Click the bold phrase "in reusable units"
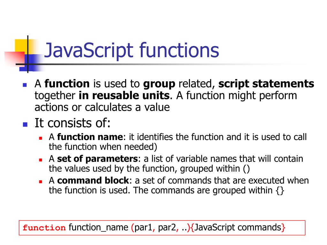This screenshot has height=245, width=327. pyautogui.click(x=124, y=96)
